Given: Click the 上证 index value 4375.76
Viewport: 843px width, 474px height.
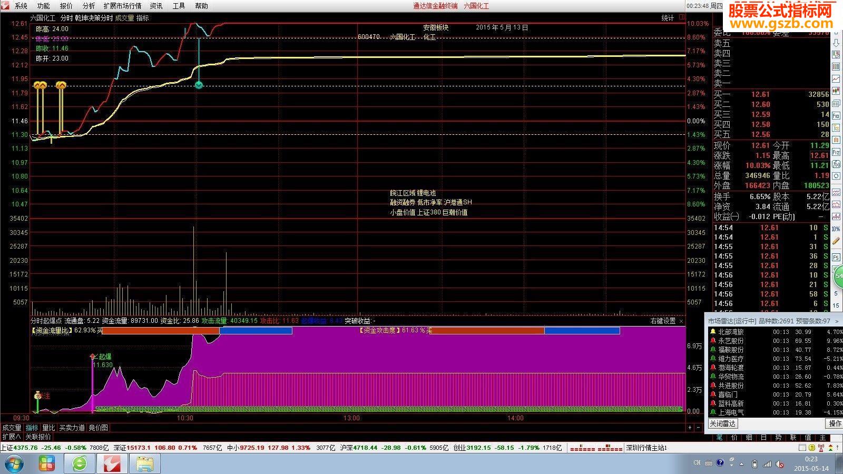Looking at the screenshot, I should 26,448.
